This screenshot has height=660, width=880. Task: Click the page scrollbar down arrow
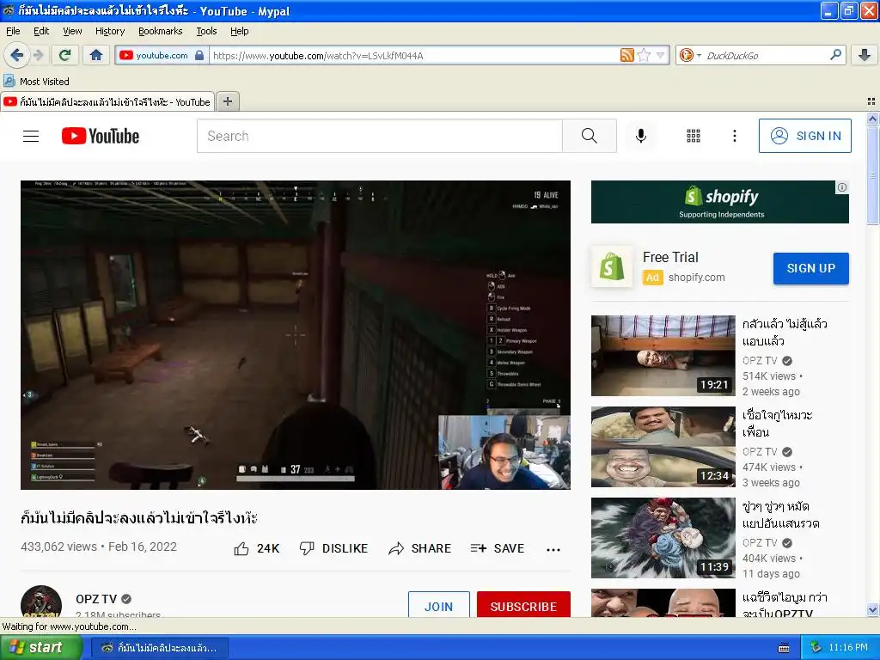tap(872, 609)
